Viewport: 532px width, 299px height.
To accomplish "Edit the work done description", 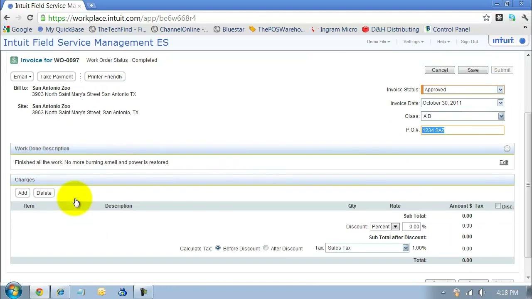I will point(504,162).
